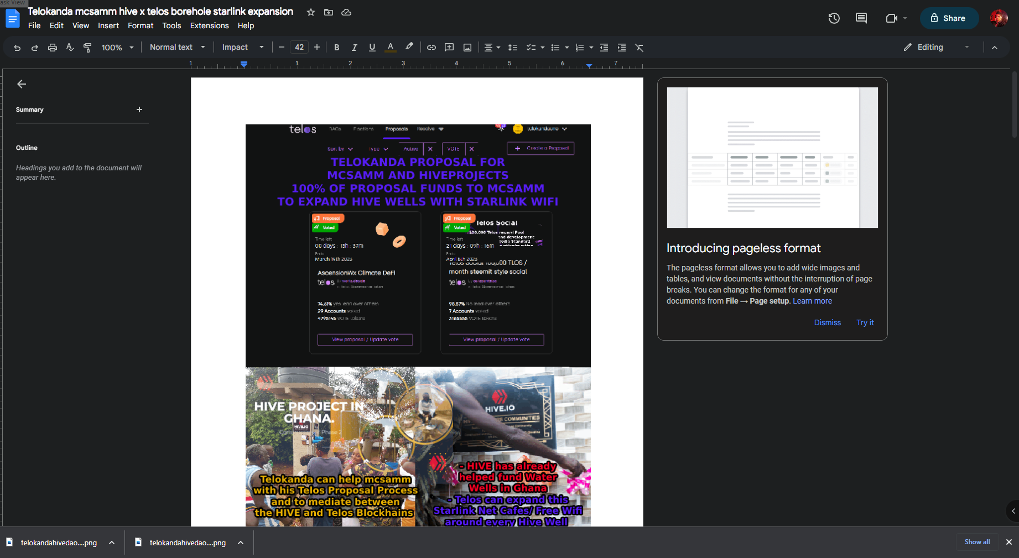Open the Normal text style dropdown
Image resolution: width=1019 pixels, height=558 pixels.
[x=177, y=48]
